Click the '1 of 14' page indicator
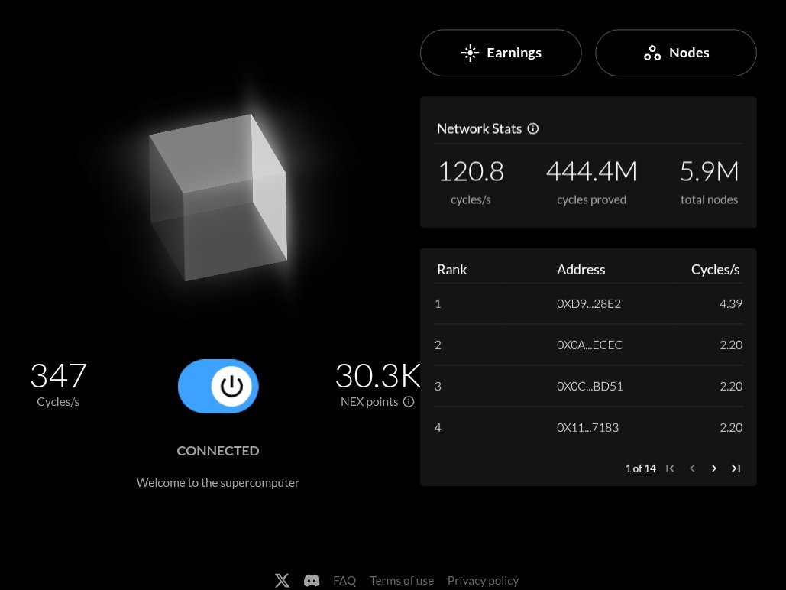 (x=640, y=468)
